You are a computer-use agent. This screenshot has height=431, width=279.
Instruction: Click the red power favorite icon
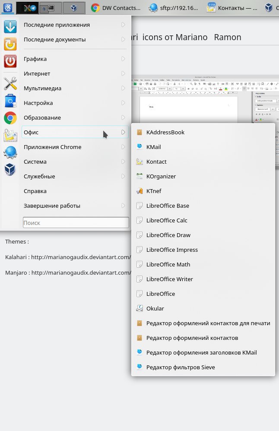pos(10,61)
